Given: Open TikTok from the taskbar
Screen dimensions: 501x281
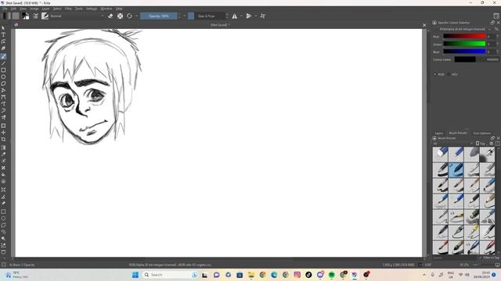Looking at the screenshot, I should [308, 275].
